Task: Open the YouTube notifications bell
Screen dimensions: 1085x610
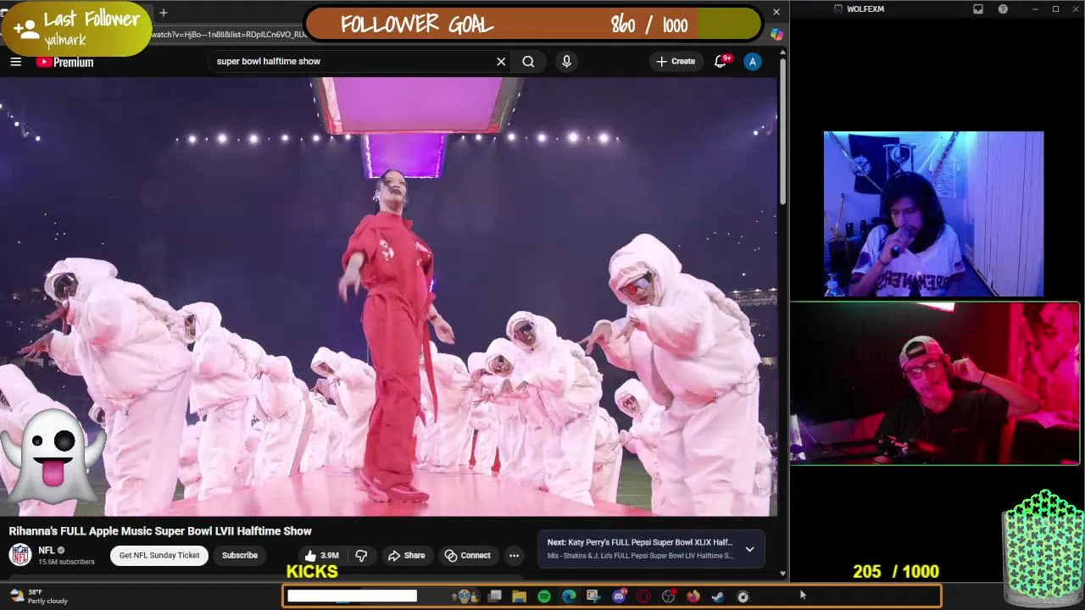Action: tap(721, 61)
